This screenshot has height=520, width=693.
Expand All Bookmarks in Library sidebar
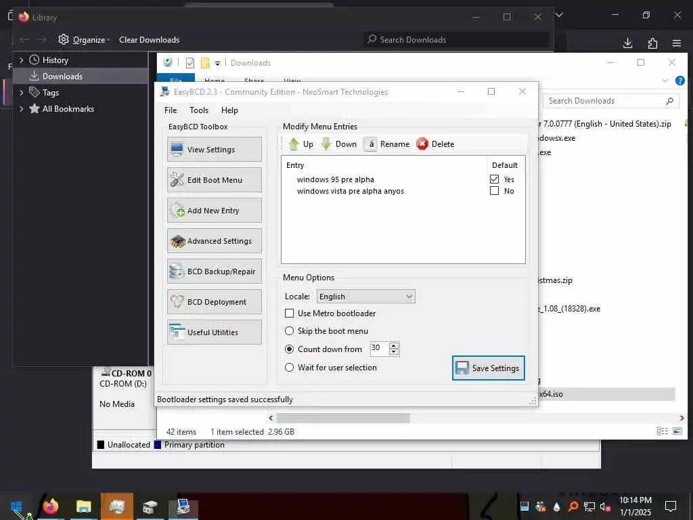tap(21, 109)
